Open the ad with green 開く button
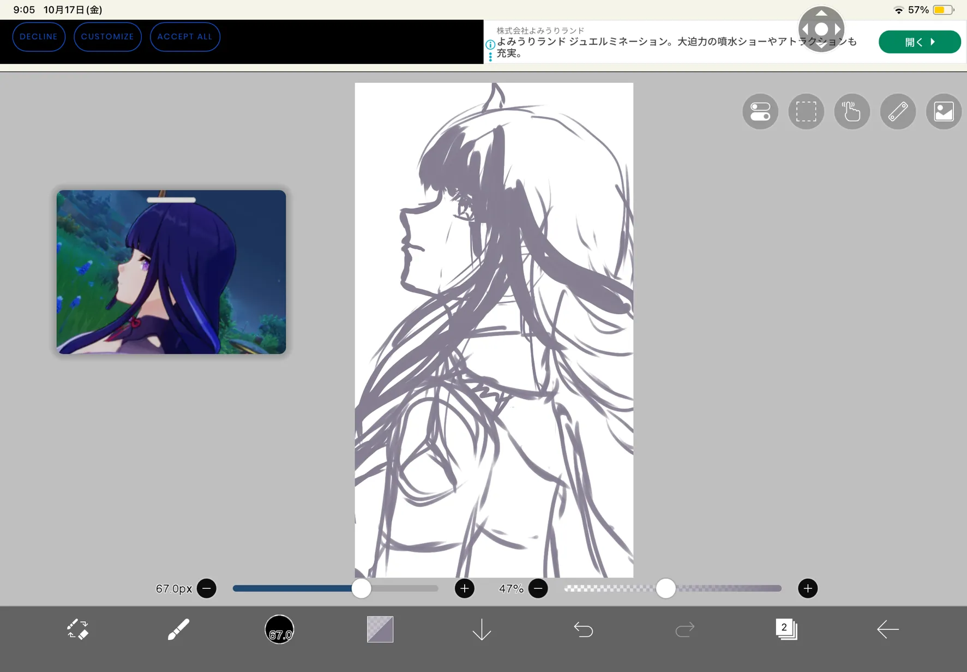 point(920,42)
